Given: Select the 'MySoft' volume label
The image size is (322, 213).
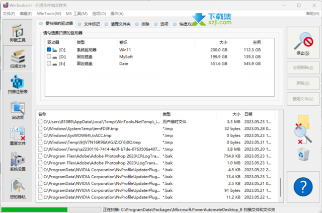Looking at the screenshot, I should pos(126,57).
